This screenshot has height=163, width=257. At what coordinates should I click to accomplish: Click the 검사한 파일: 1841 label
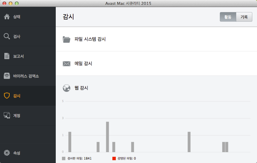79,158
